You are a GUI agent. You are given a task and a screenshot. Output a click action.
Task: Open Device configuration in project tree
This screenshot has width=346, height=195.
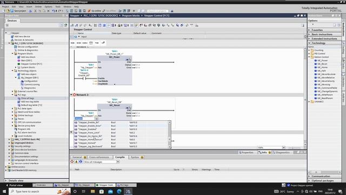[28, 47]
